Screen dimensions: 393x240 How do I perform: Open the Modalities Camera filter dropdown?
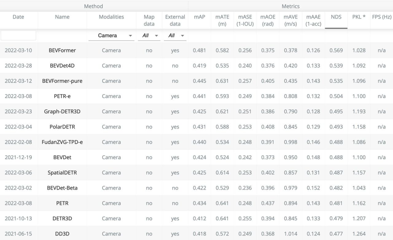pyautogui.click(x=111, y=35)
